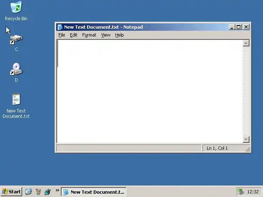Minimize the Notepad window
This screenshot has height=197, width=263.
[x=232, y=27]
